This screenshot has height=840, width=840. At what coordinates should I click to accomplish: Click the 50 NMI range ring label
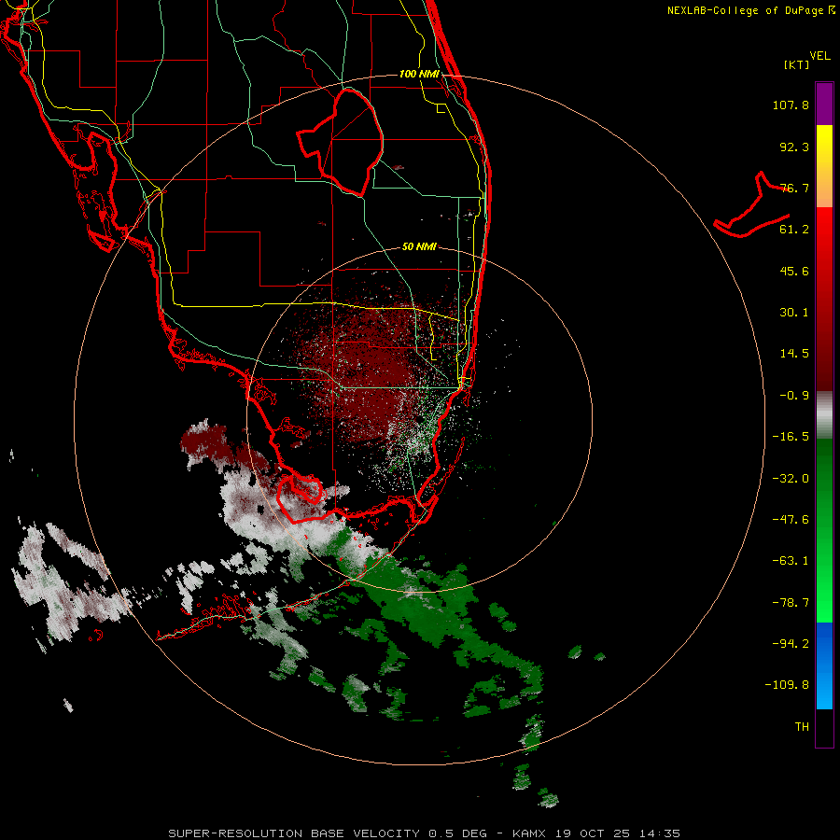[419, 247]
